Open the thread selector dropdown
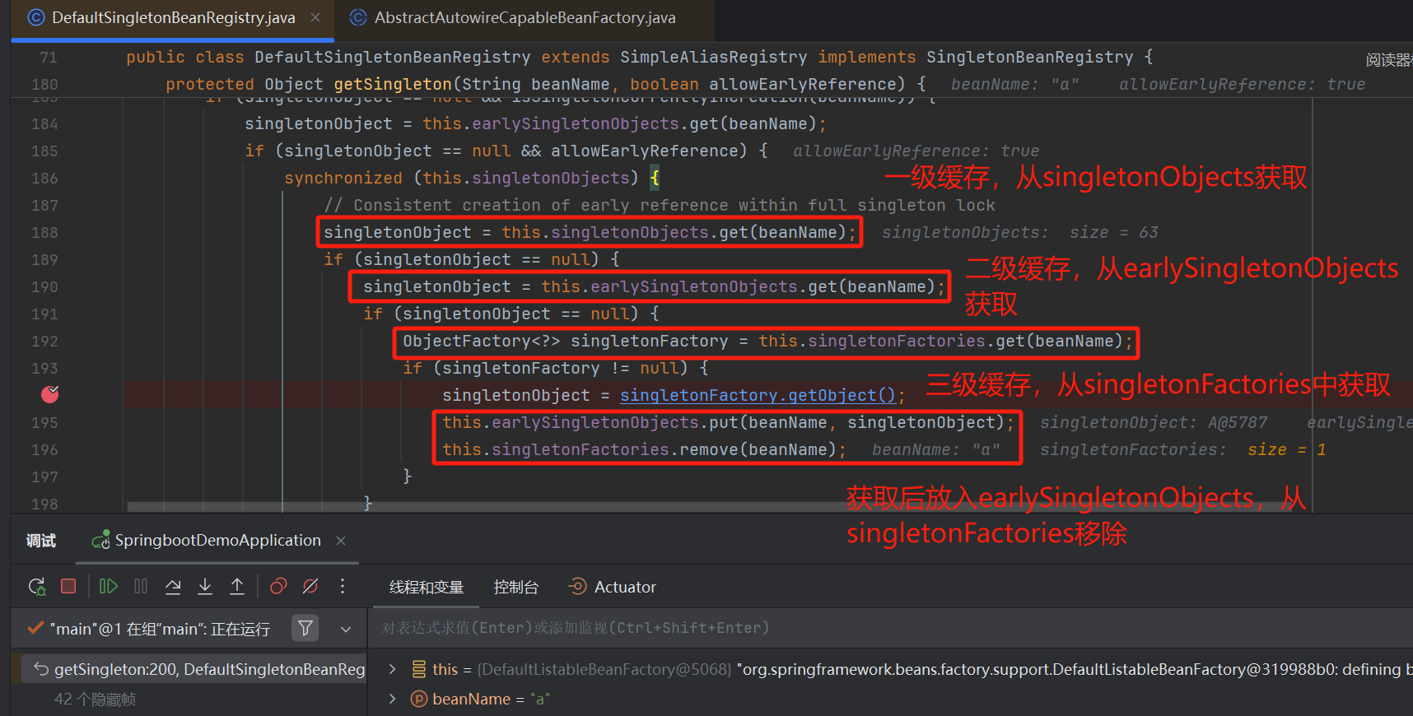 (346, 629)
